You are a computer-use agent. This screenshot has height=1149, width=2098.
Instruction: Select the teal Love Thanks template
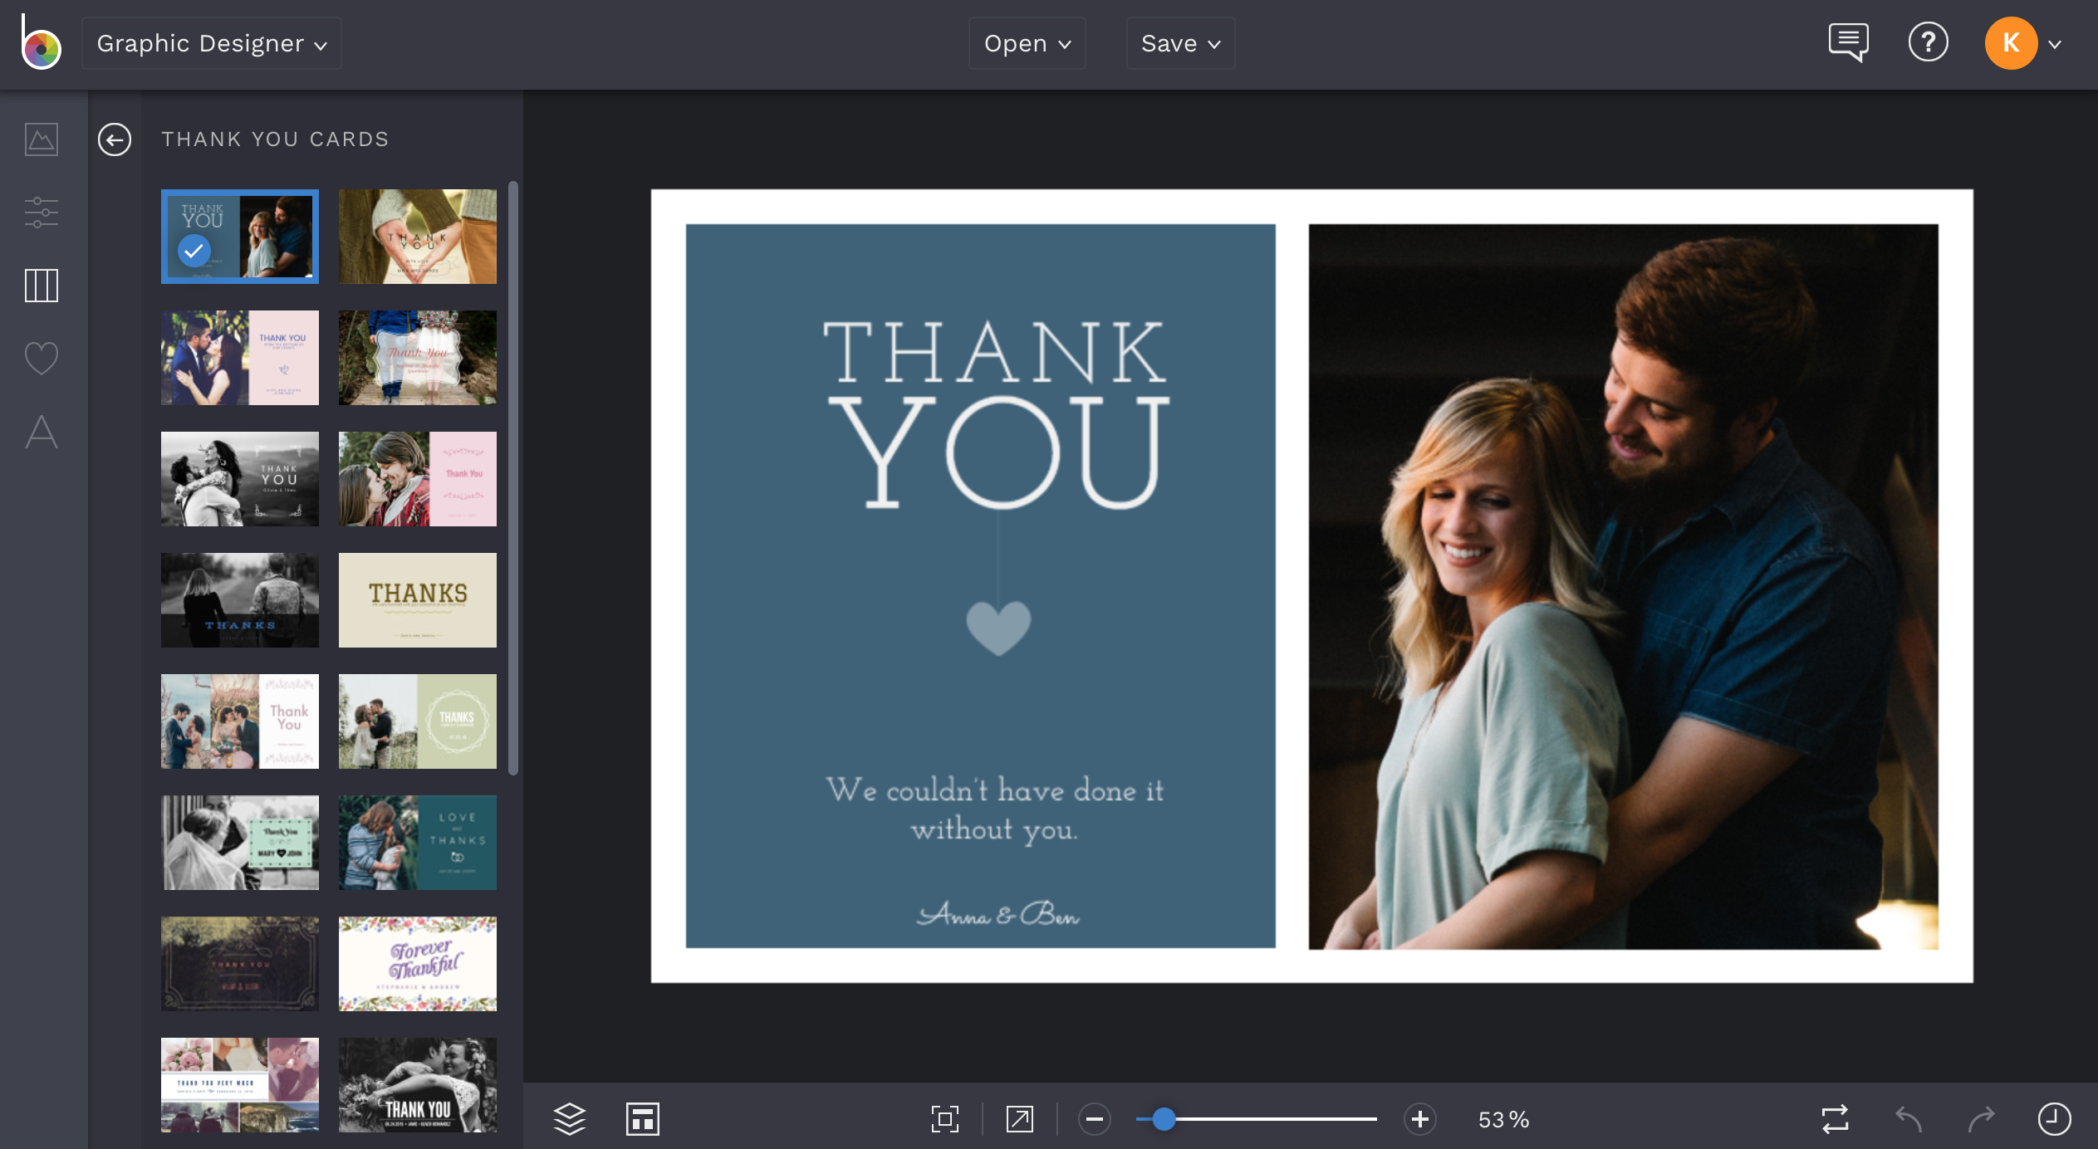pos(418,843)
